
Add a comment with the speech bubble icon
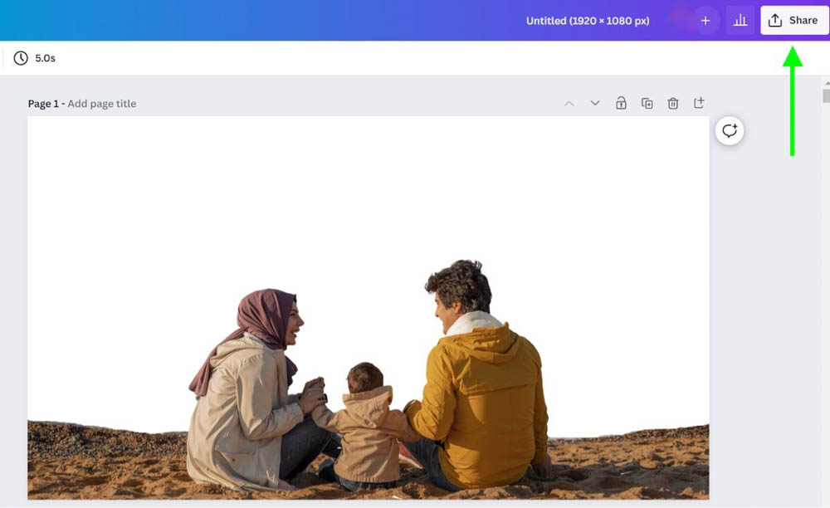[x=730, y=130]
